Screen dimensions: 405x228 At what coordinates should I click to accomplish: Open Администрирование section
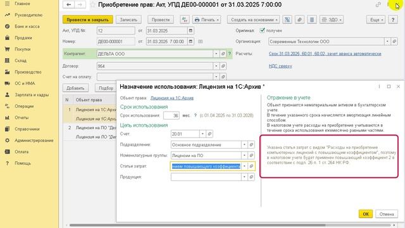[x=34, y=141]
